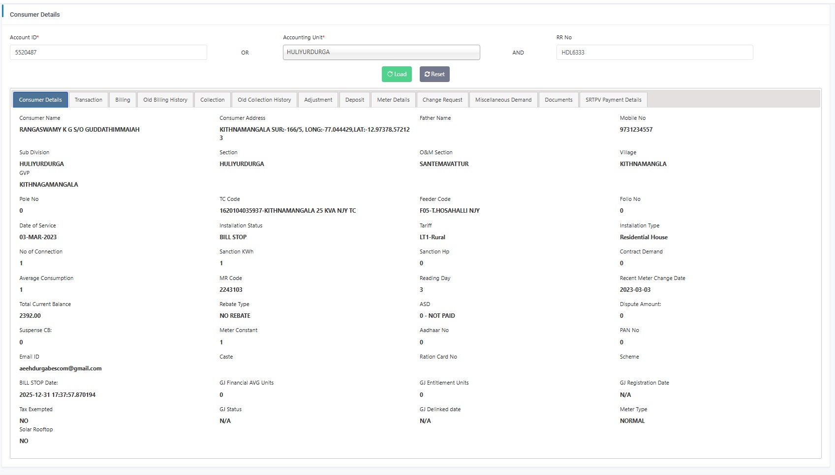Click the Reset button

tap(434, 74)
